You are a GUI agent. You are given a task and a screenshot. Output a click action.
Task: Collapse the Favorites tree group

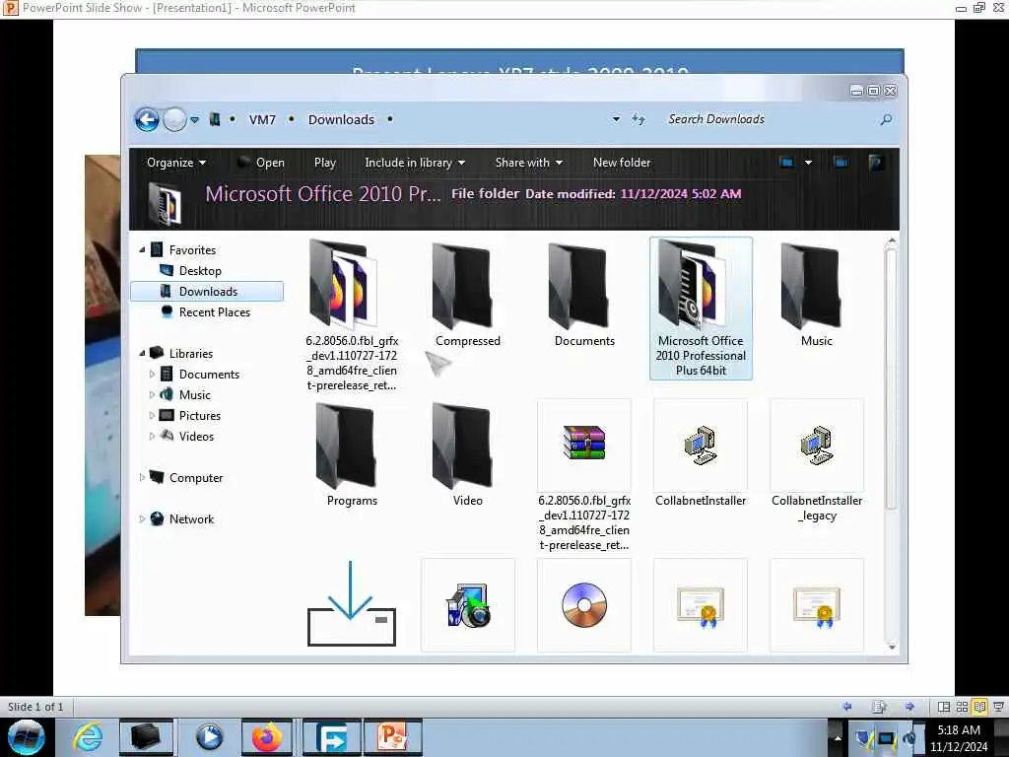tap(142, 249)
